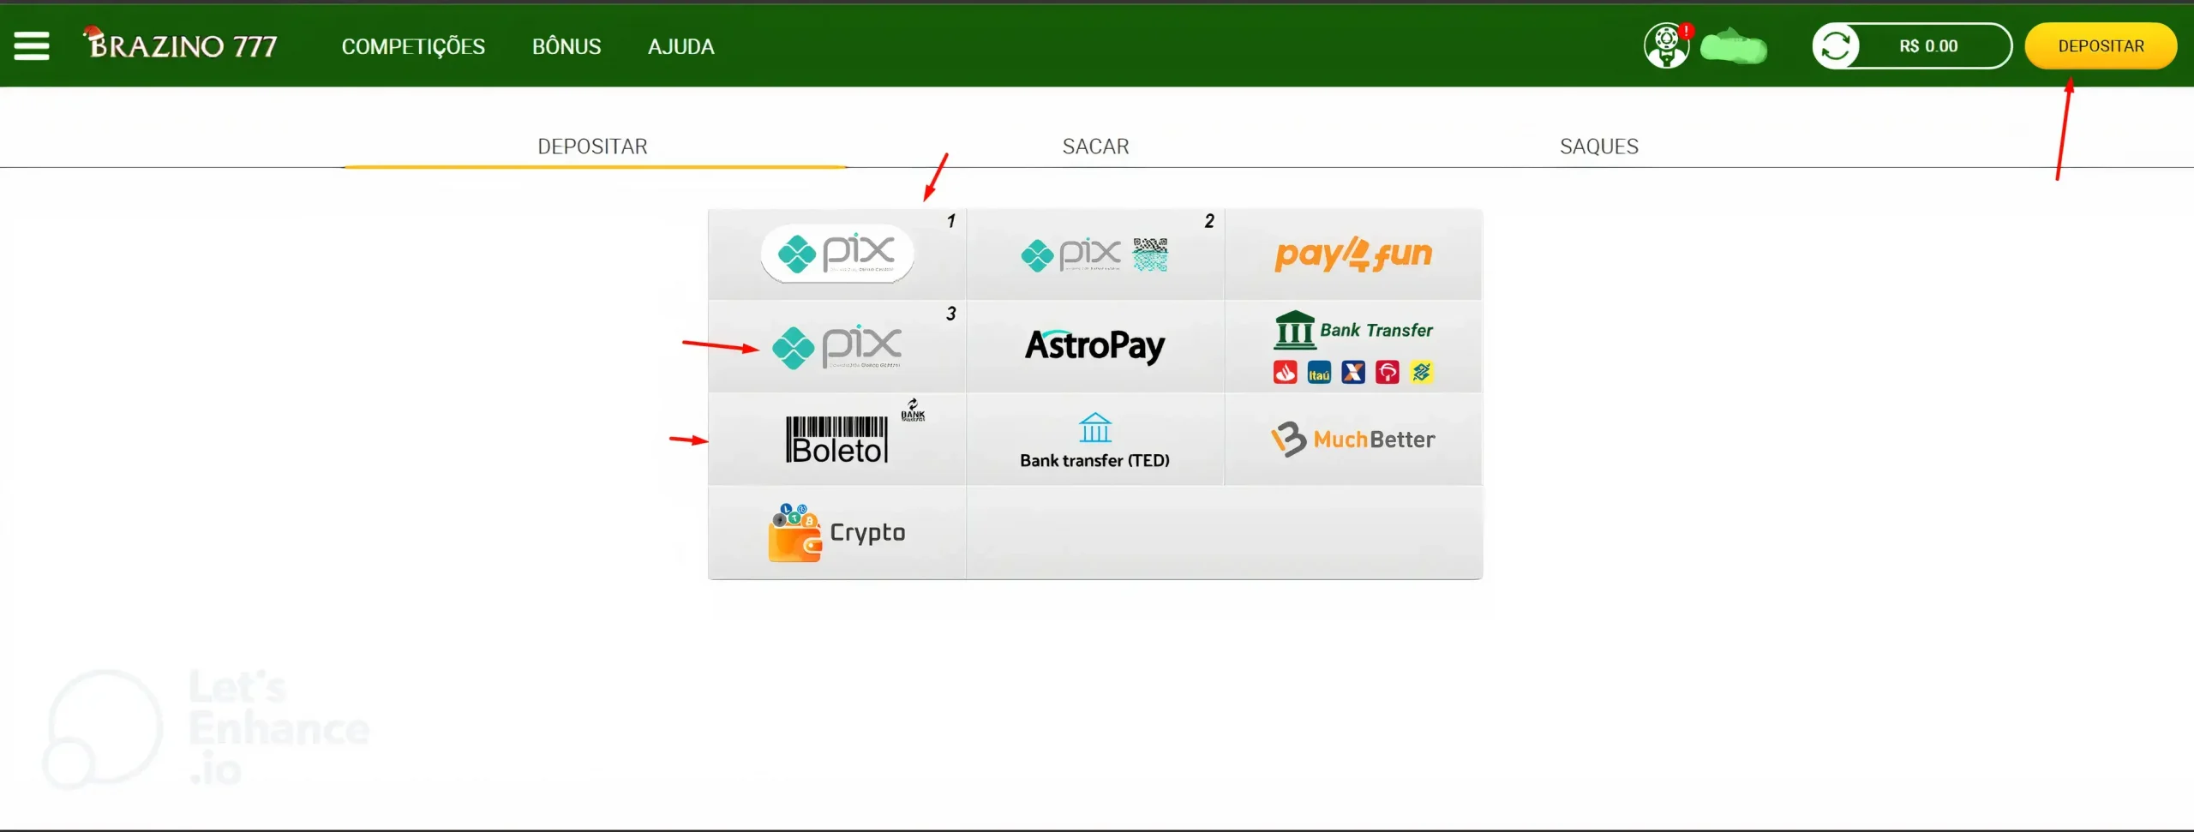Open the profile avatar with notification badge
The image size is (2194, 832).
[x=1667, y=45]
